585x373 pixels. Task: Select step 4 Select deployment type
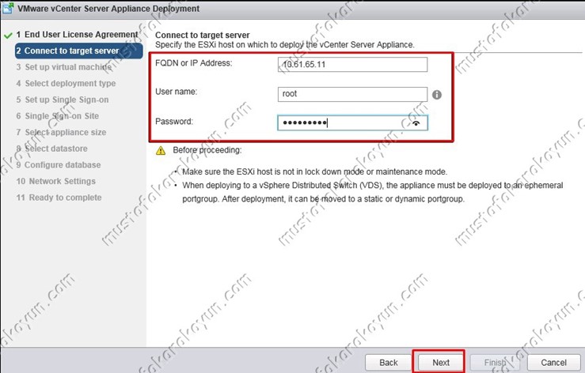coord(66,84)
